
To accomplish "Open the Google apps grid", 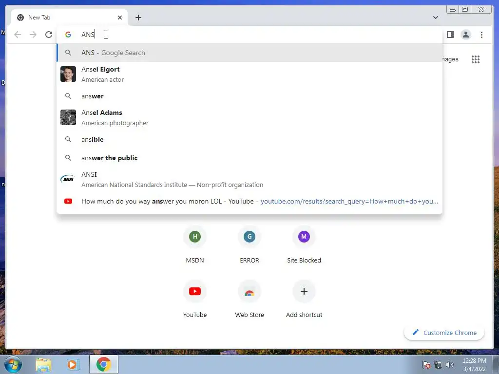I will (476, 59).
